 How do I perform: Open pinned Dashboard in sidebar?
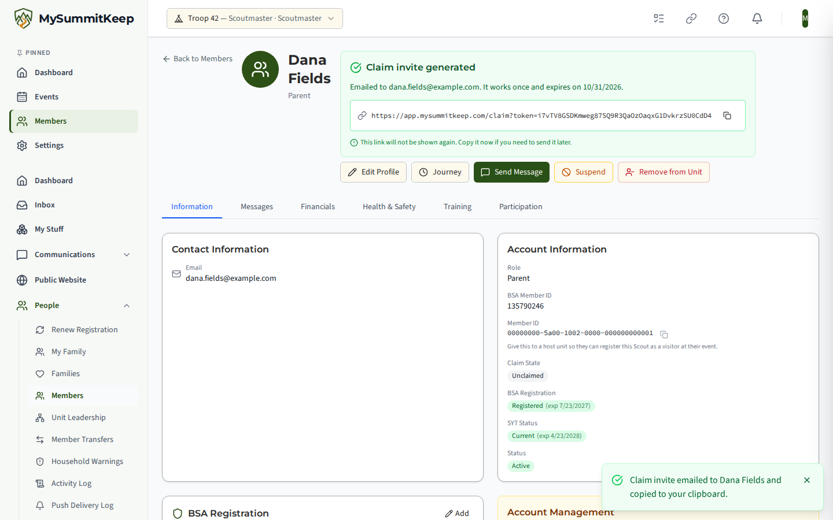coord(73,73)
